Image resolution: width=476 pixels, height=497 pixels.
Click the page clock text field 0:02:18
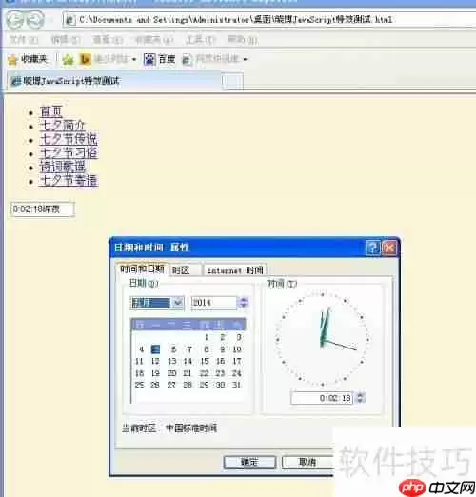click(x=43, y=209)
